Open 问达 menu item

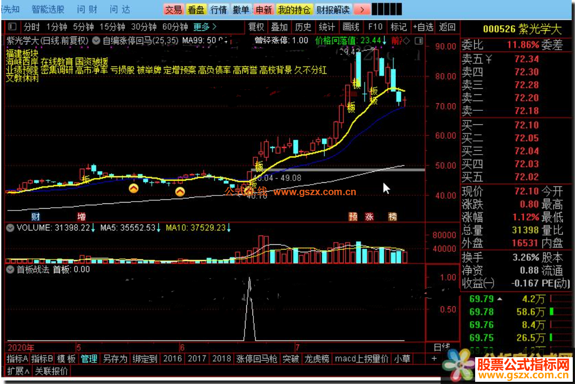tap(120, 9)
